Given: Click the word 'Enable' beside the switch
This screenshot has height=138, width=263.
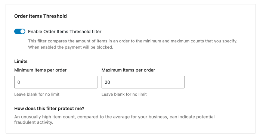Looking at the screenshot, I should click(35, 32).
